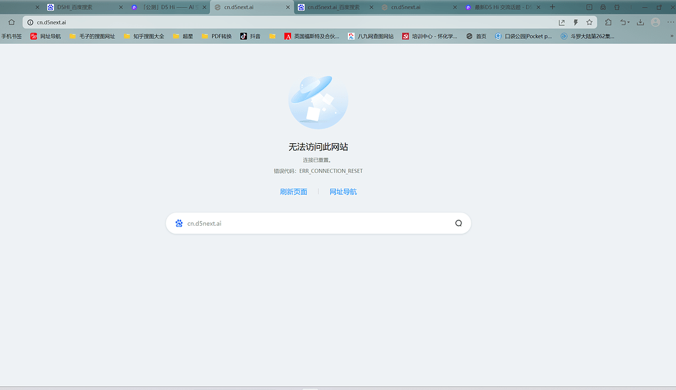Open a new tab with the plus button
The width and height of the screenshot is (676, 390).
click(553, 7)
